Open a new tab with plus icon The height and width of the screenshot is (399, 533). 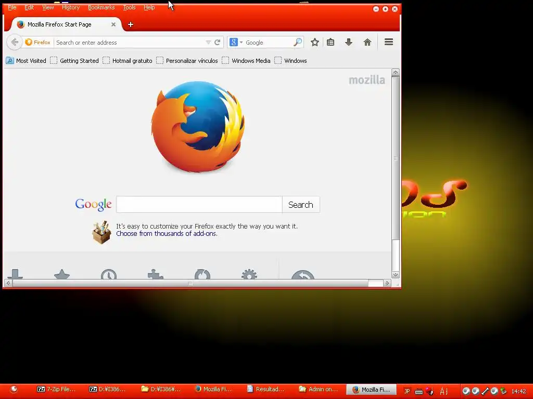point(131,24)
